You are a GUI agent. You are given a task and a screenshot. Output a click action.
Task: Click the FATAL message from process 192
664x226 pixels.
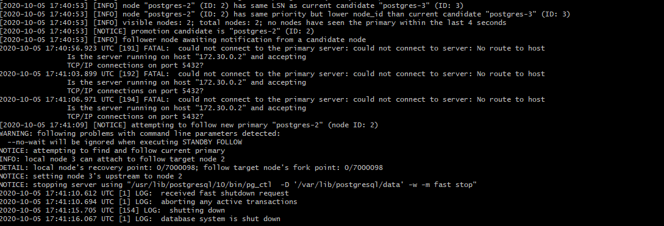pos(273,74)
